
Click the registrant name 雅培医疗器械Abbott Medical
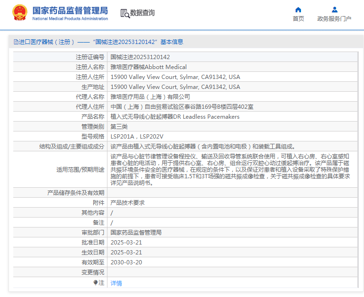click(148, 67)
